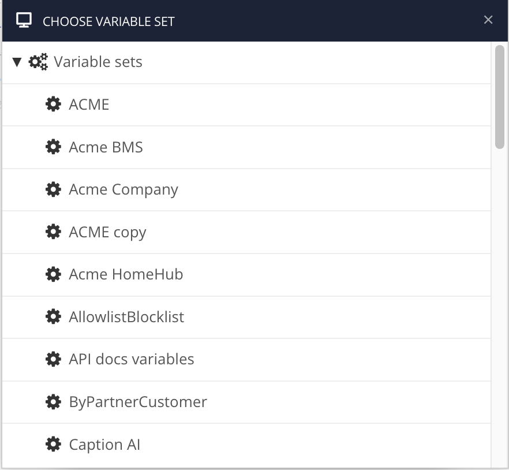Image resolution: width=509 pixels, height=470 pixels.
Task: Click the gear icon beside ACME
Action: pos(54,104)
